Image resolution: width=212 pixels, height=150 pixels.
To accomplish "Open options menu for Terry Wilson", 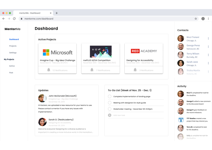I will pyautogui.click(x=208, y=55).
